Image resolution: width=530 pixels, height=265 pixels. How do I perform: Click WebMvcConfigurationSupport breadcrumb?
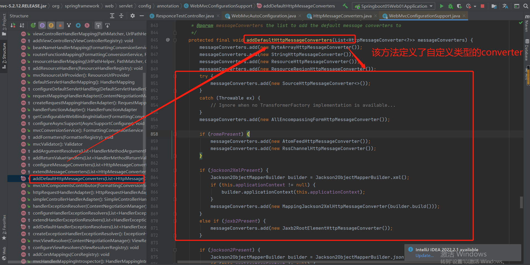pos(218,6)
